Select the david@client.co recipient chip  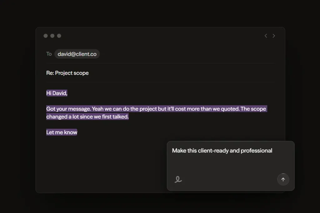pyautogui.click(x=77, y=54)
